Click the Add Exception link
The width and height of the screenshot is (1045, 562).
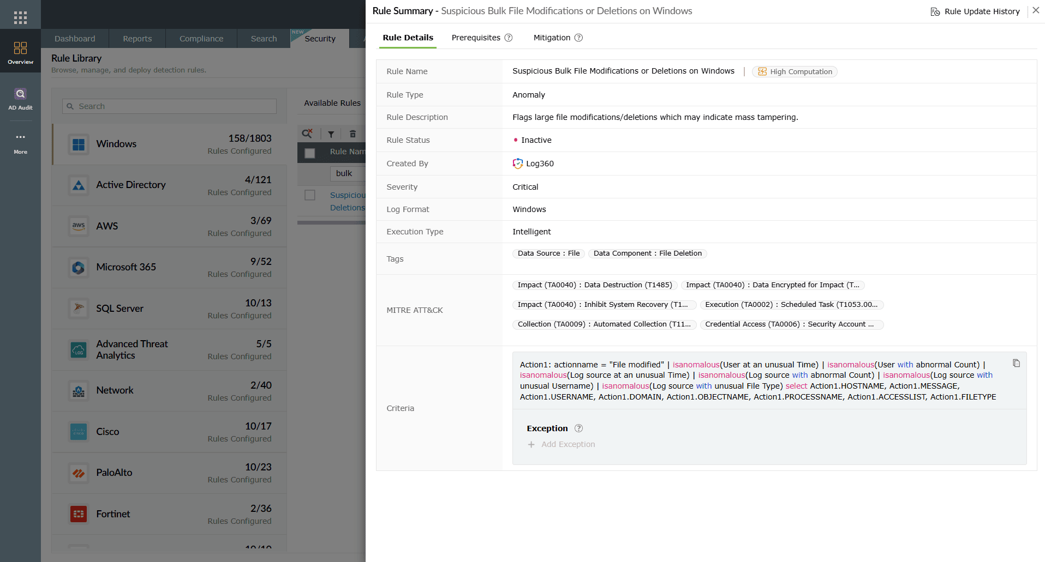(x=568, y=444)
